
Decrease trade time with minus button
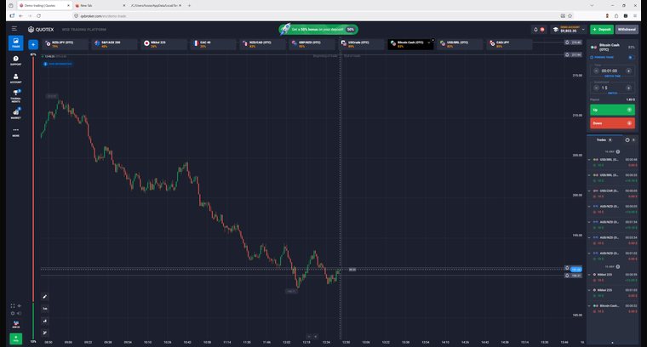[x=596, y=71]
